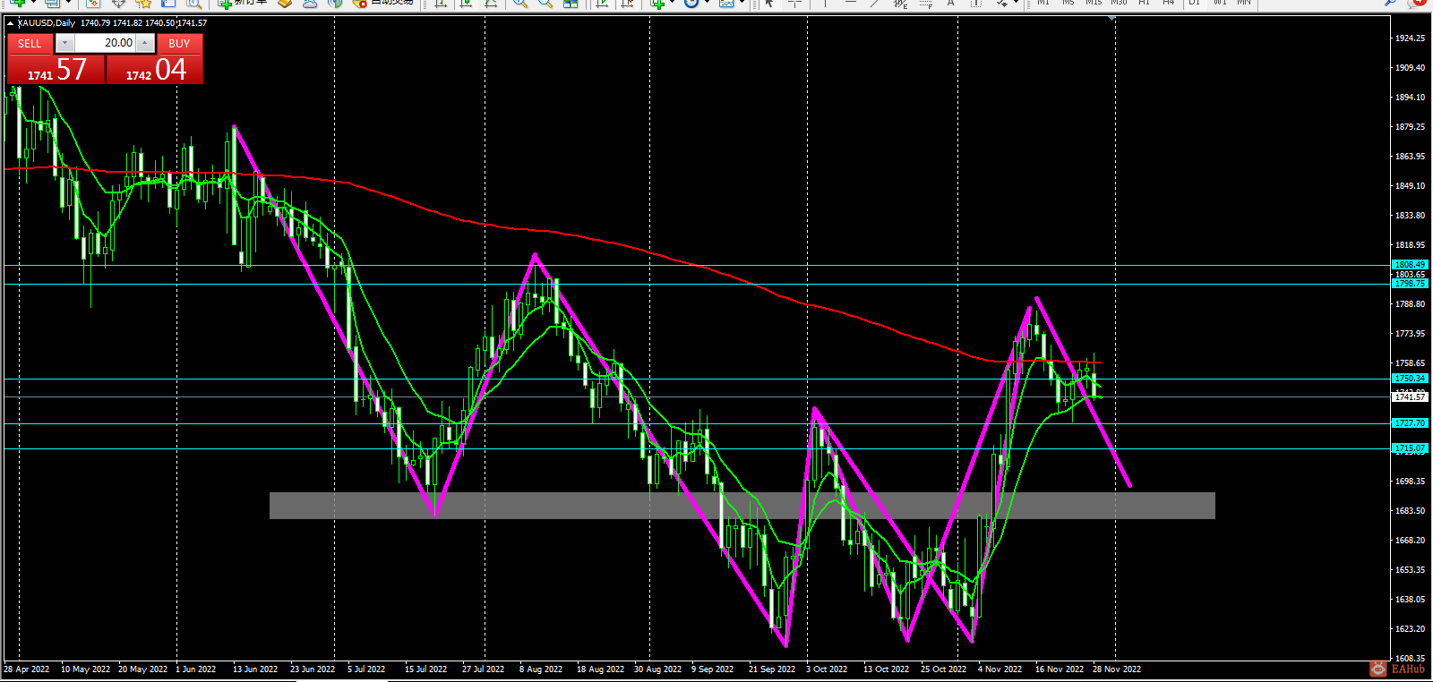Click the 1742.04 buy price tile
Viewport: 1433px width, 682px height.
(x=155, y=69)
